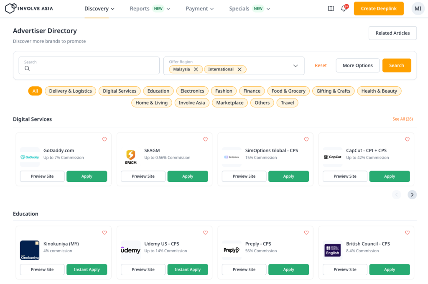Filter by Gifting & Crafts
Screen dimensions: 428x284
click(x=333, y=91)
